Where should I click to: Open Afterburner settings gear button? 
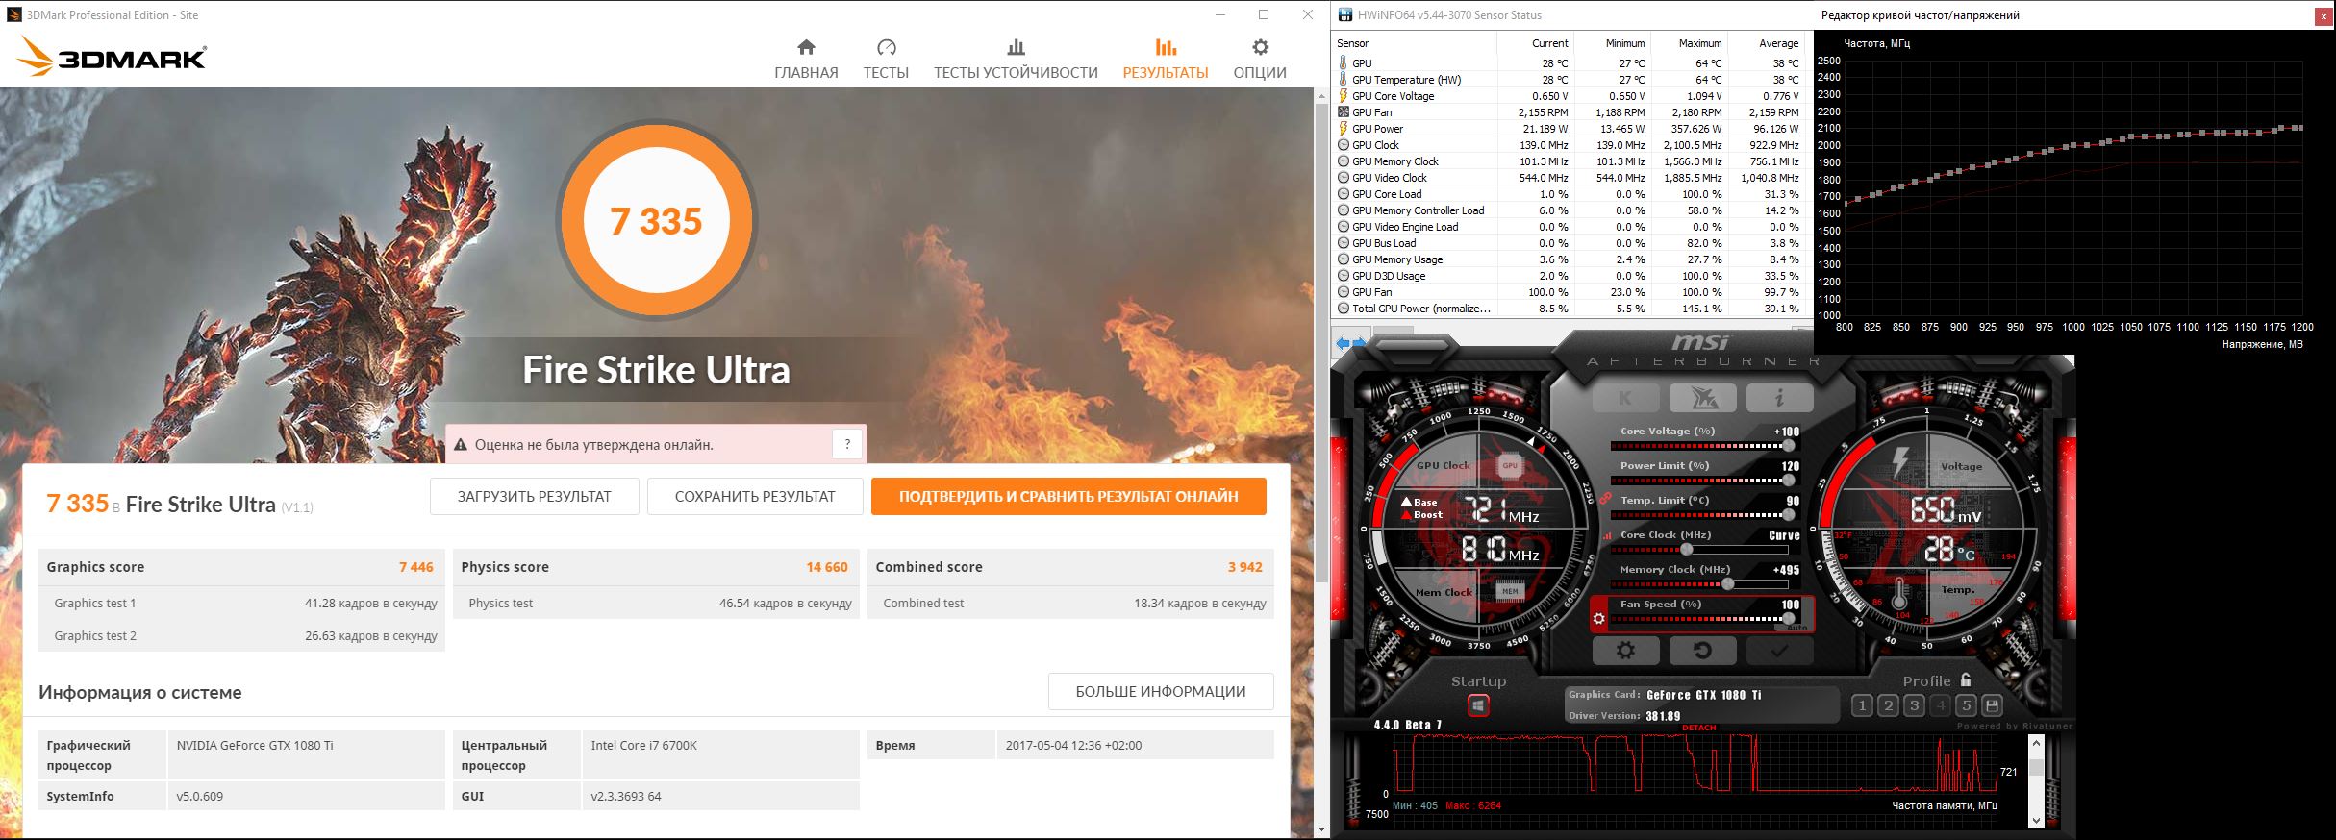(1626, 651)
